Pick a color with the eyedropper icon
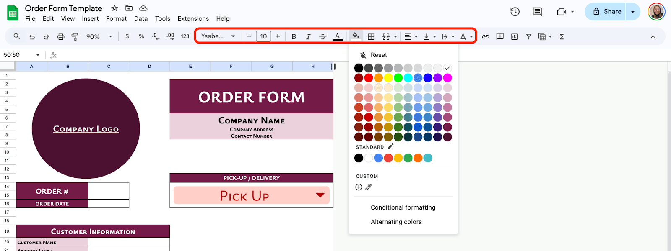The width and height of the screenshot is (671, 251). (x=369, y=187)
